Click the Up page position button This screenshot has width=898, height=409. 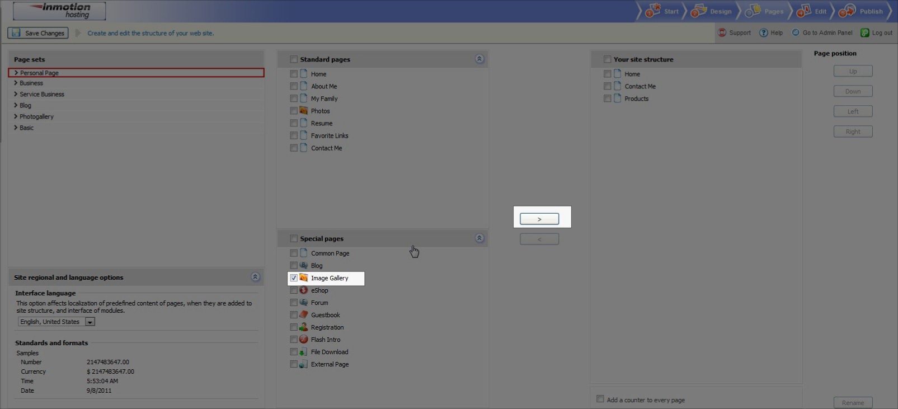[853, 71]
